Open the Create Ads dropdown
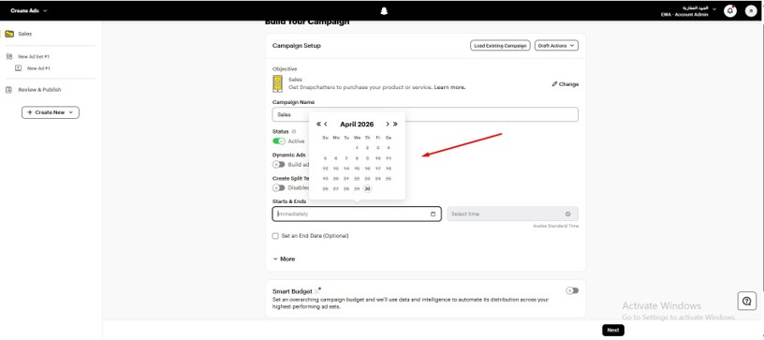764x340 pixels. (x=29, y=10)
